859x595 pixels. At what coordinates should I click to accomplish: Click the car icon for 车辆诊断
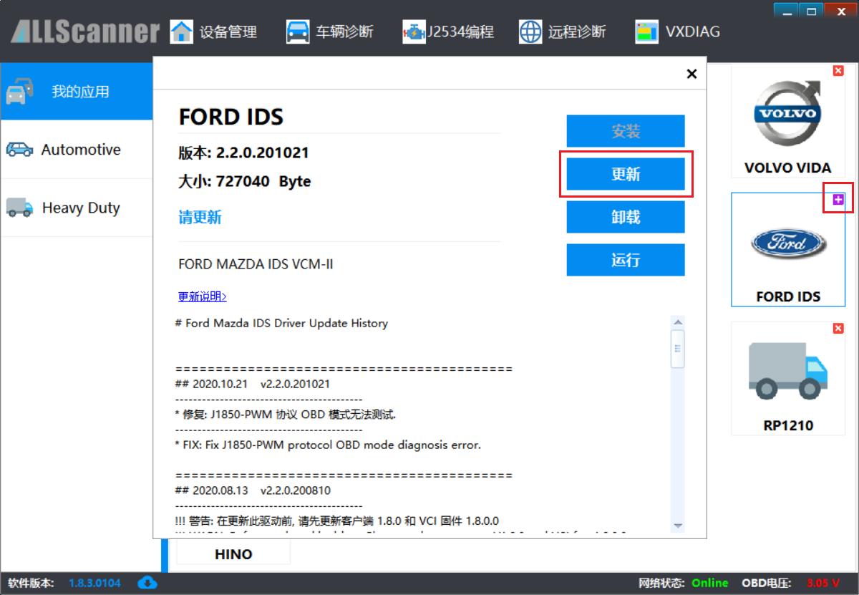click(x=297, y=32)
